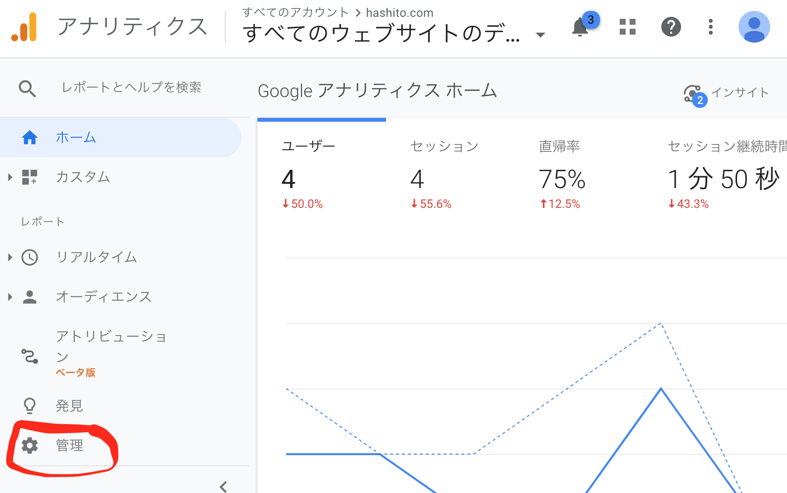Expand the リアルタイム reports arrow

click(10, 257)
